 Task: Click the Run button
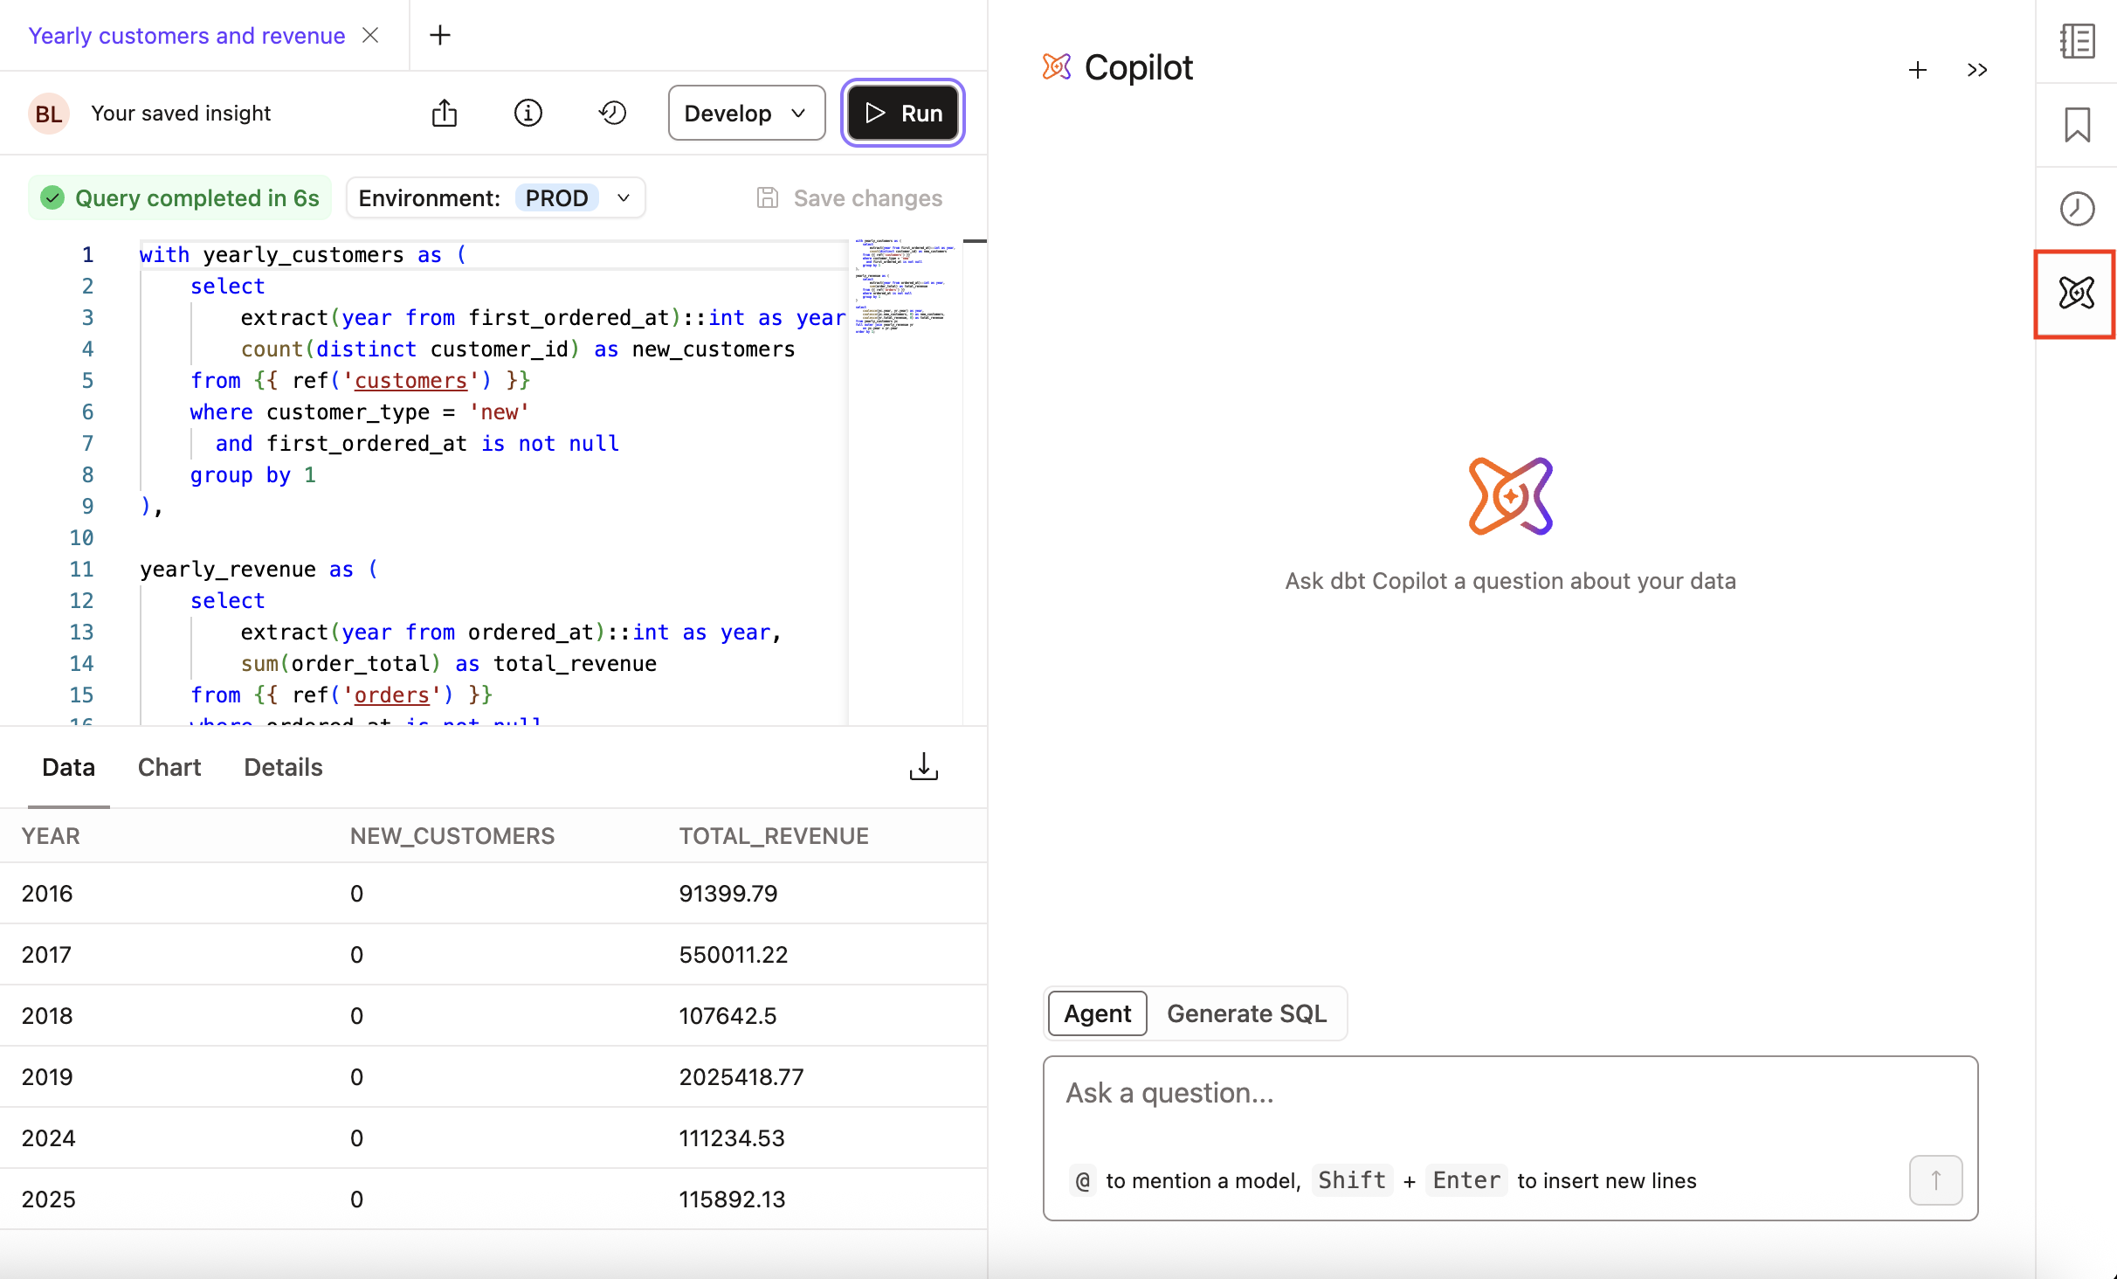tap(902, 112)
